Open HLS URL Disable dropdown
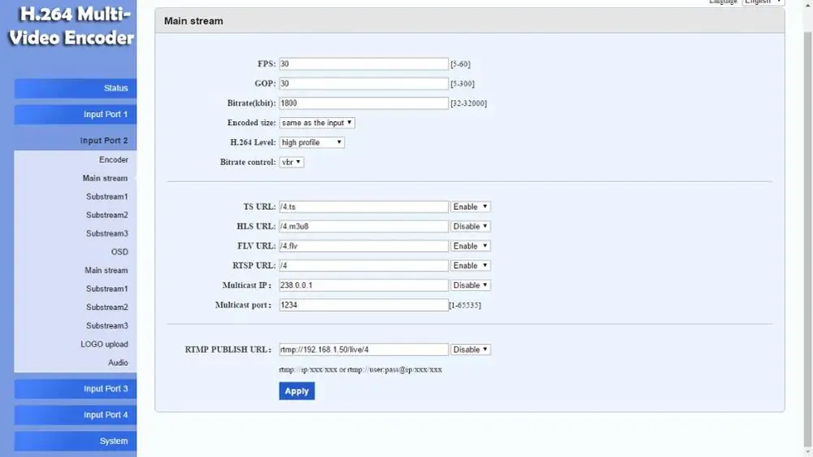 (470, 226)
